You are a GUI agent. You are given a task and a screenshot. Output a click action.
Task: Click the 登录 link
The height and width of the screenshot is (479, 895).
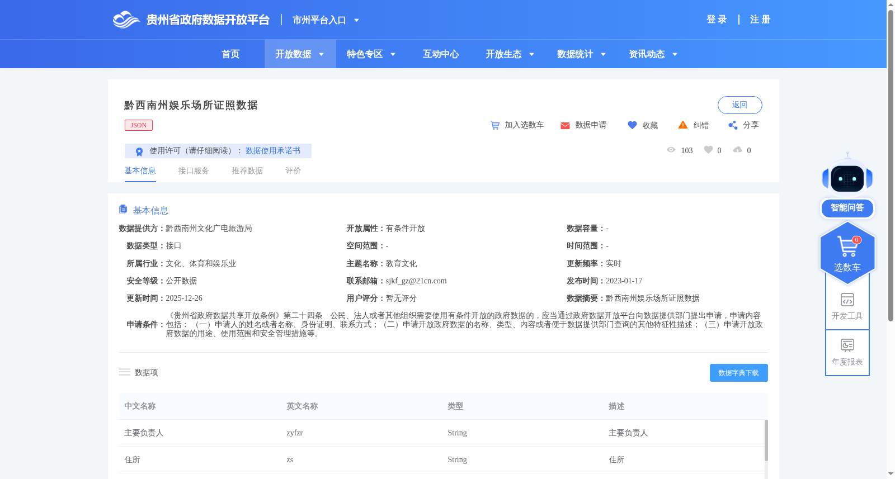pos(717,20)
